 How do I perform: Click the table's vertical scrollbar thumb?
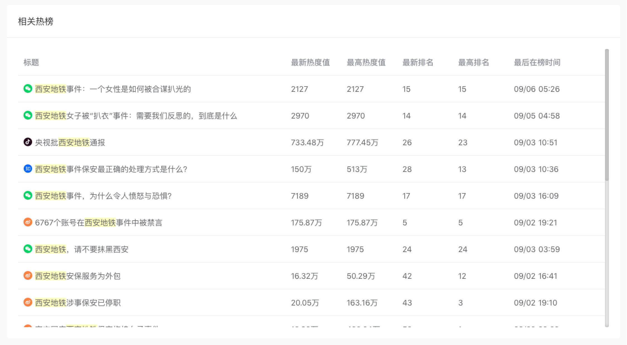607,115
